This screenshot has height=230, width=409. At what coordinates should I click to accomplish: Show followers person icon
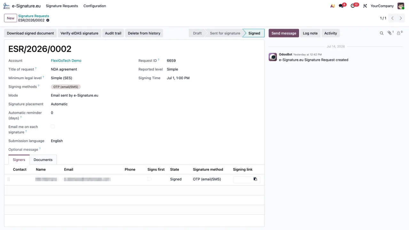(399, 33)
